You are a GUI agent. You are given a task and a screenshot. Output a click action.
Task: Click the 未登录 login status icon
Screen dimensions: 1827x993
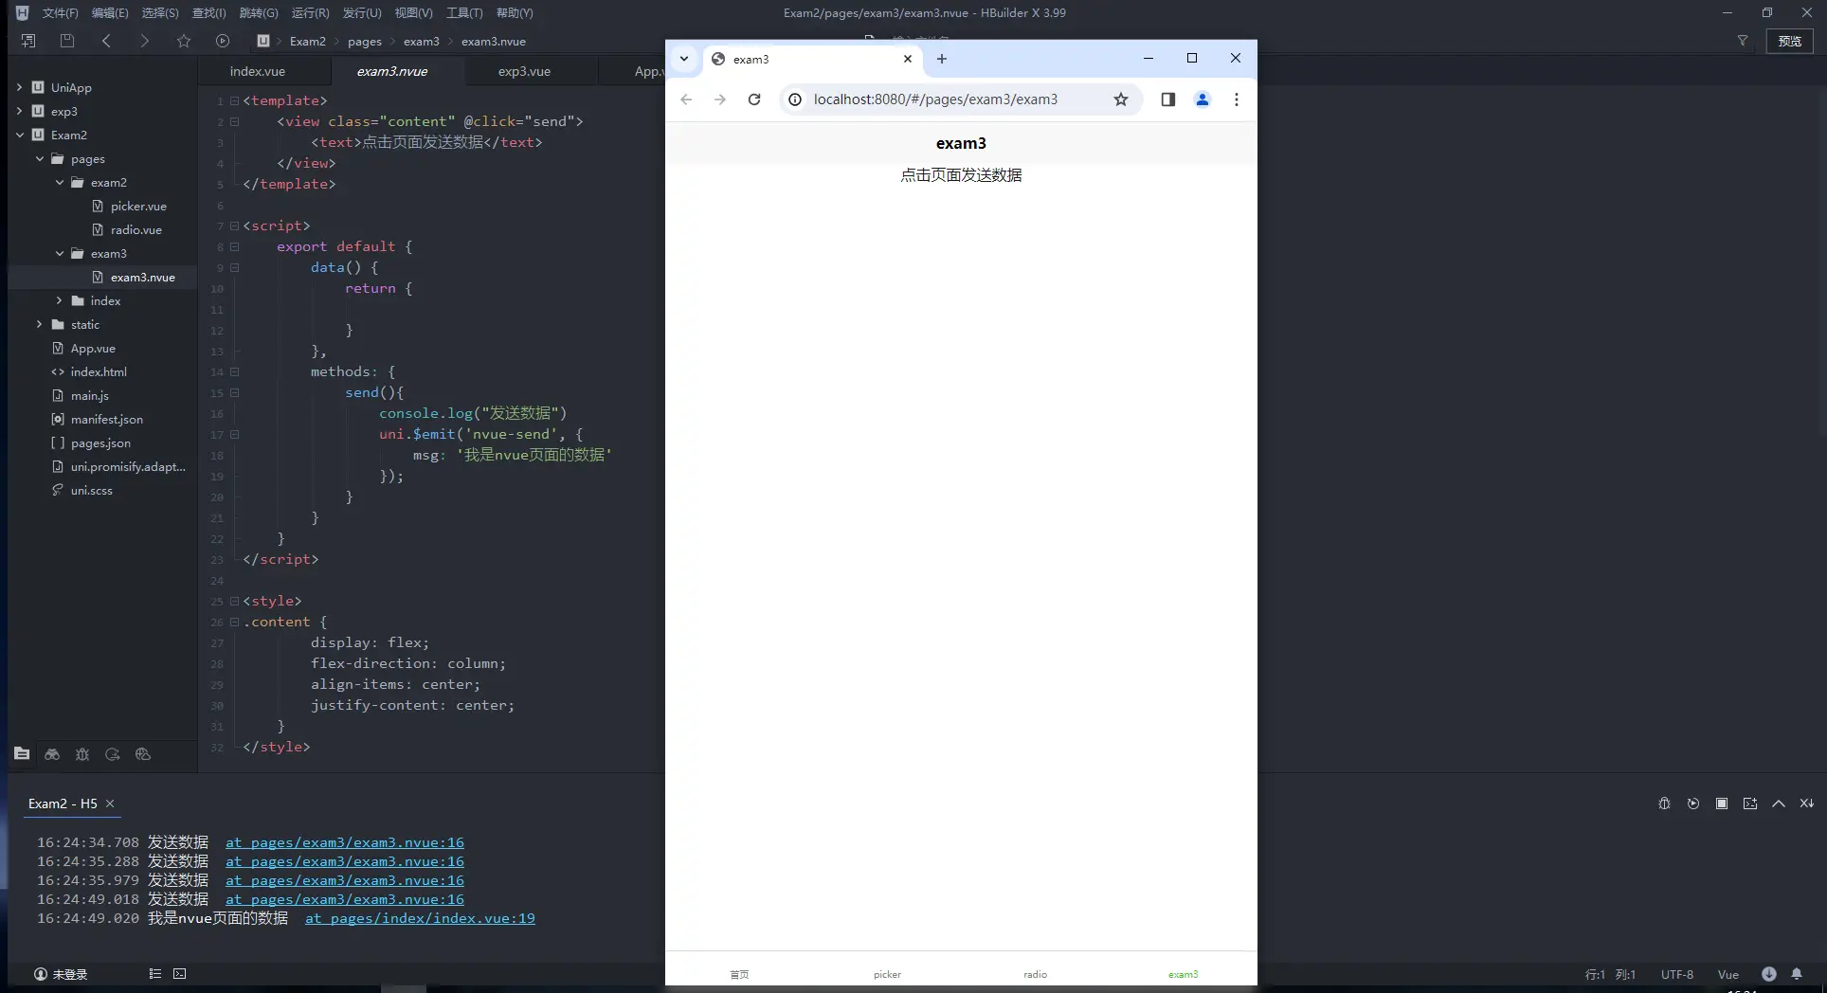pyautogui.click(x=41, y=974)
